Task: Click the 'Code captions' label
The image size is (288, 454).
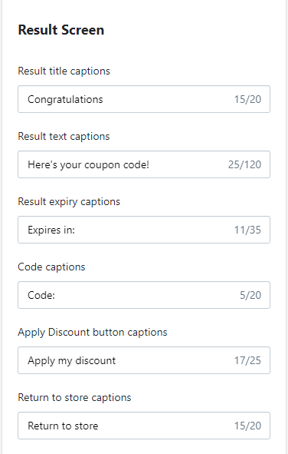Action: click(51, 267)
